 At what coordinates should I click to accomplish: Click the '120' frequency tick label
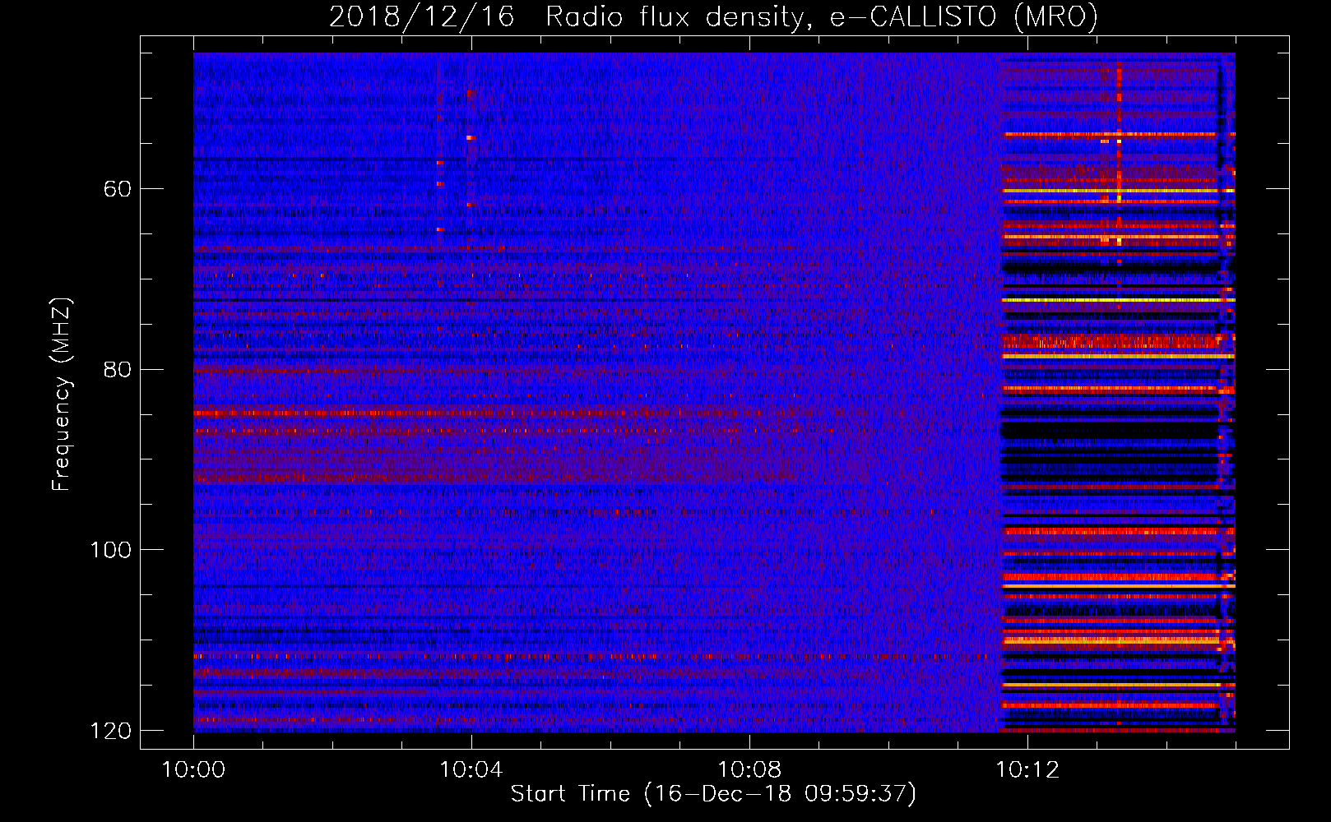click(110, 730)
